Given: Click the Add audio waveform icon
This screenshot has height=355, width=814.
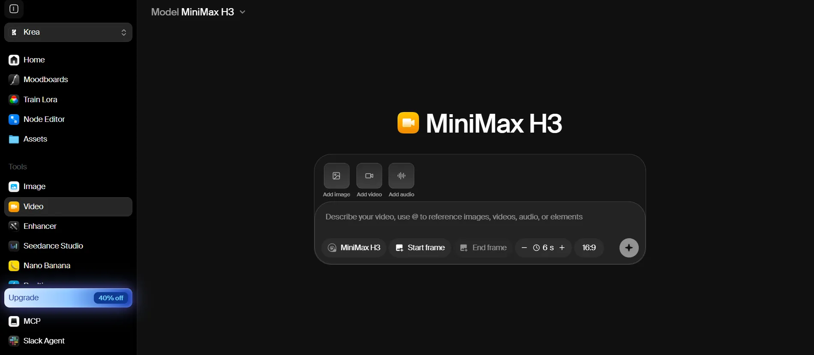Looking at the screenshot, I should [x=401, y=176].
